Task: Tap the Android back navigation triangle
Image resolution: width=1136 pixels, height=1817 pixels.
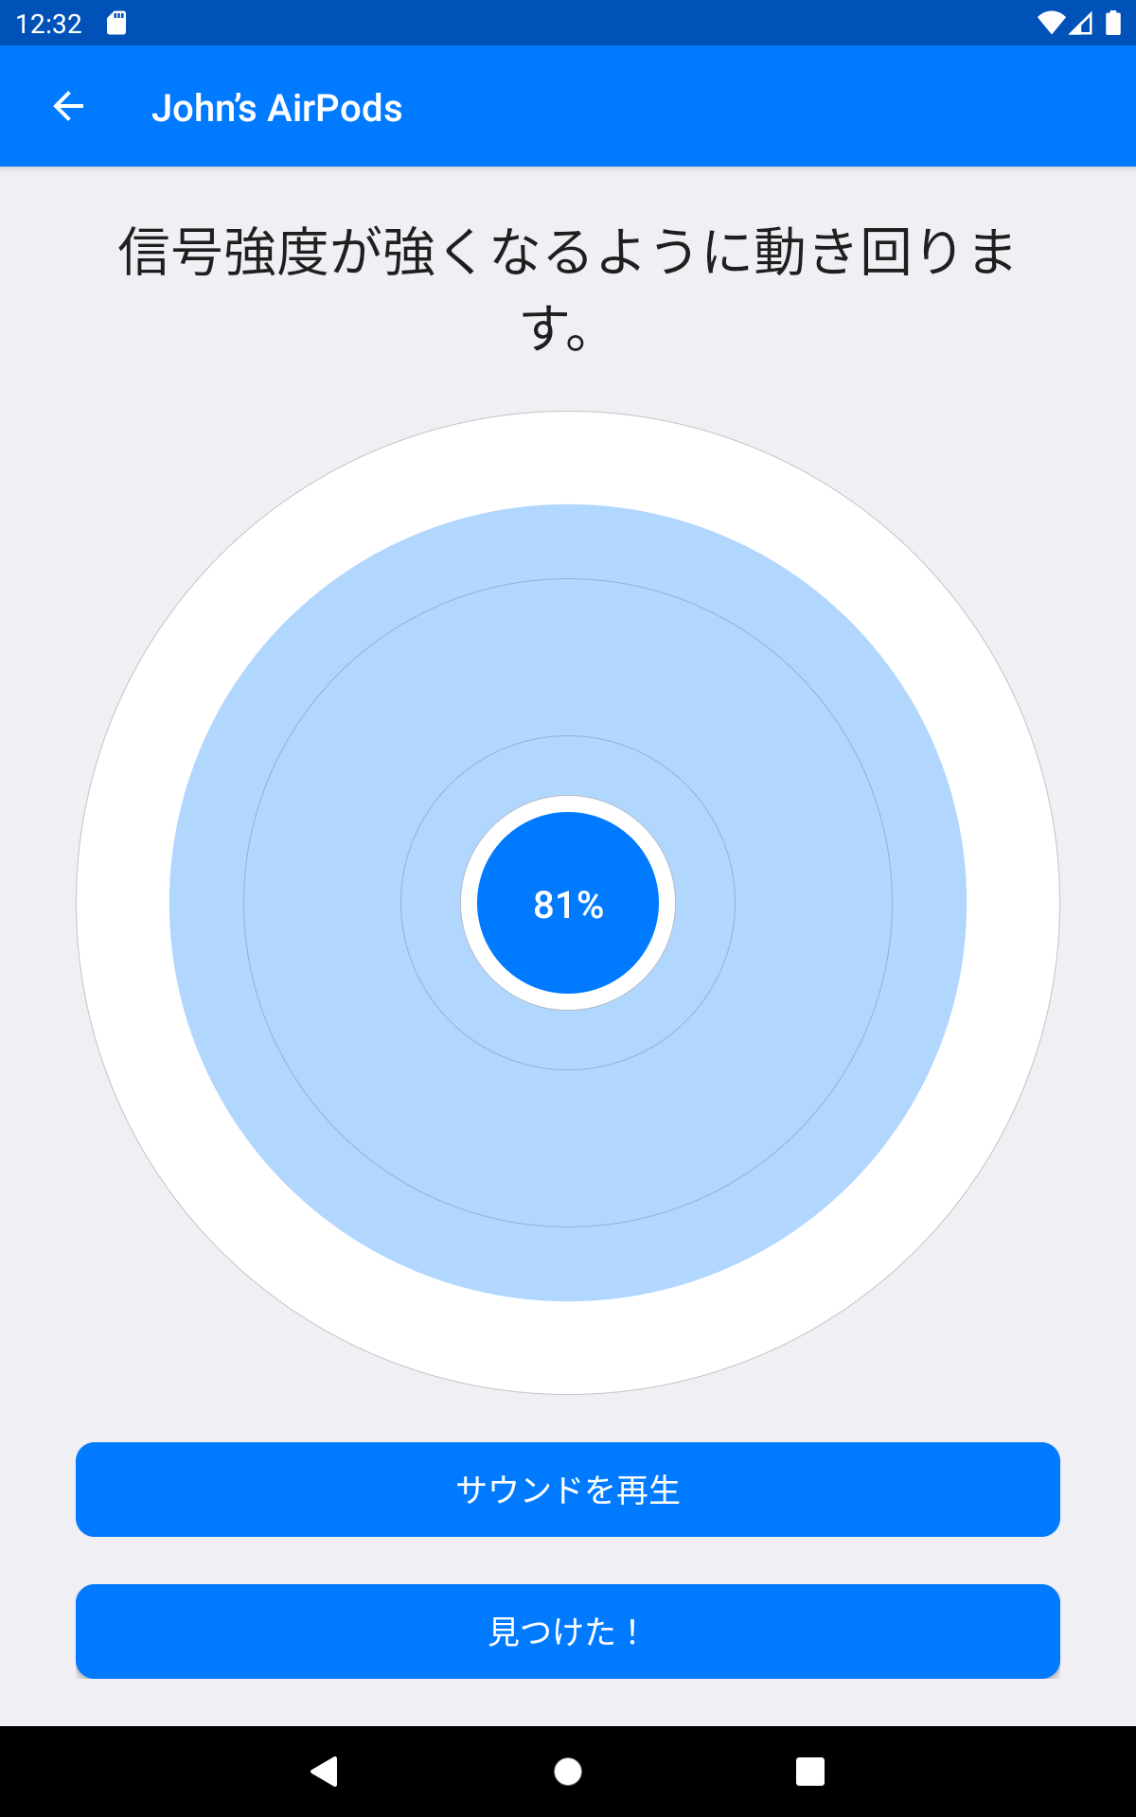Action: coord(325,1771)
